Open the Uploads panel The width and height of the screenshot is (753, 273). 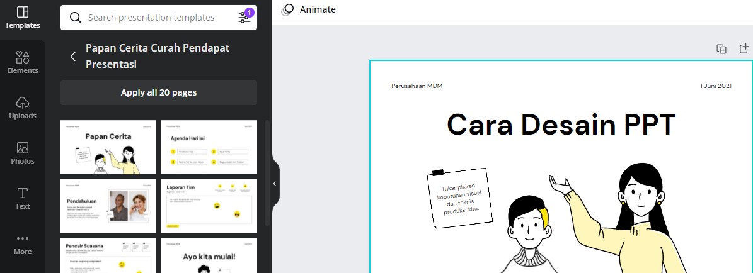[x=22, y=108]
